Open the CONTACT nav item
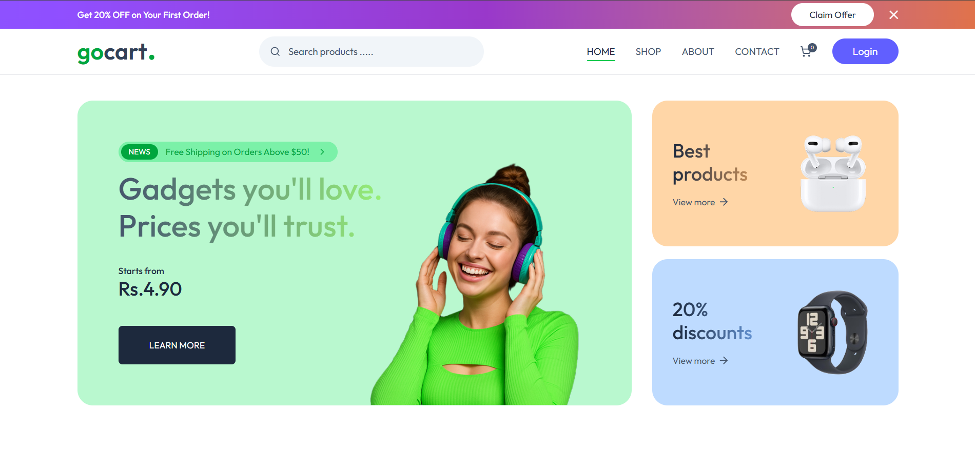The image size is (975, 467). click(x=757, y=52)
